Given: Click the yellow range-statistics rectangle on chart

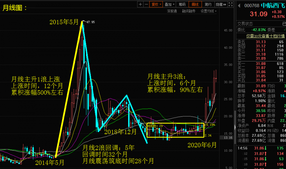Looking at the screenshot, I should pyautogui.click(x=176, y=137).
